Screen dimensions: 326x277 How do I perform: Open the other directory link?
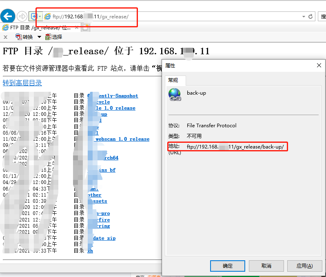click(x=95, y=195)
